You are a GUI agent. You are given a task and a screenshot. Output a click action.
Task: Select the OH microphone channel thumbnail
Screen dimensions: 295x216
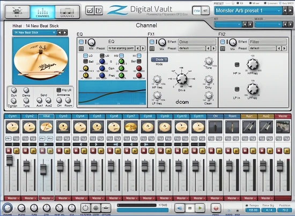(215, 127)
